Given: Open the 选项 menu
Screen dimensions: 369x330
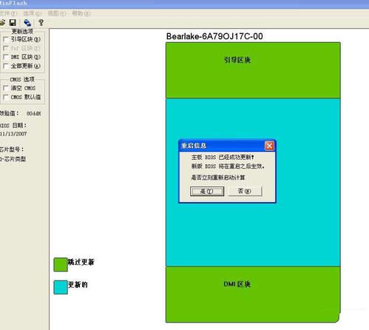Looking at the screenshot, I should pos(33,13).
